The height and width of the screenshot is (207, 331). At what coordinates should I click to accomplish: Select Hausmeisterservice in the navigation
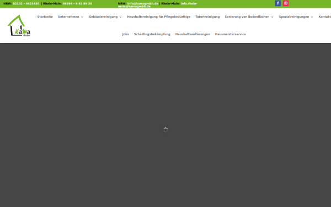(x=230, y=34)
